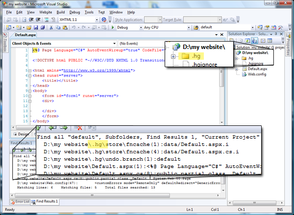Viewport: 294px width, 215px height.
Task: Open Solution Explorer from the standard toolbar
Action: click(x=260, y=27)
